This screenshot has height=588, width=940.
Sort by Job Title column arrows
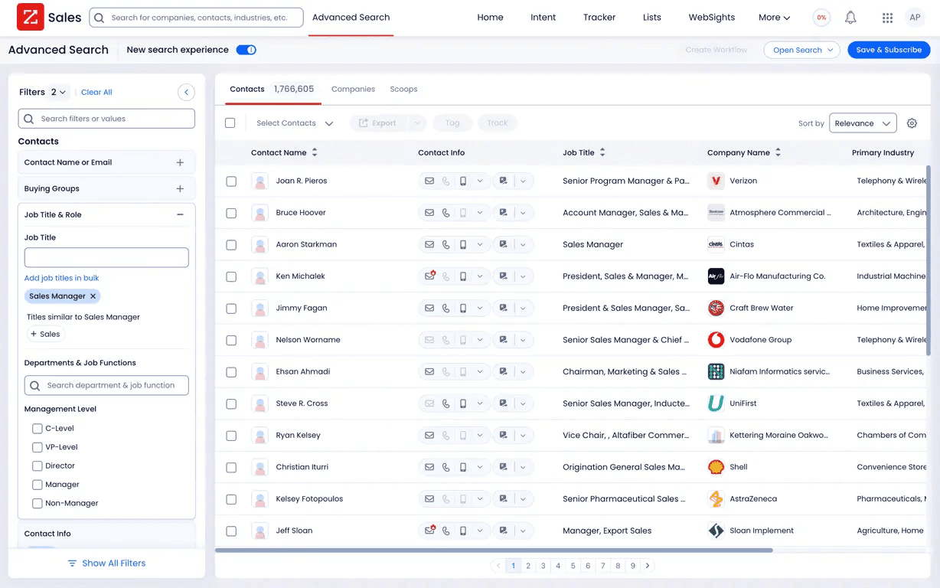(602, 152)
